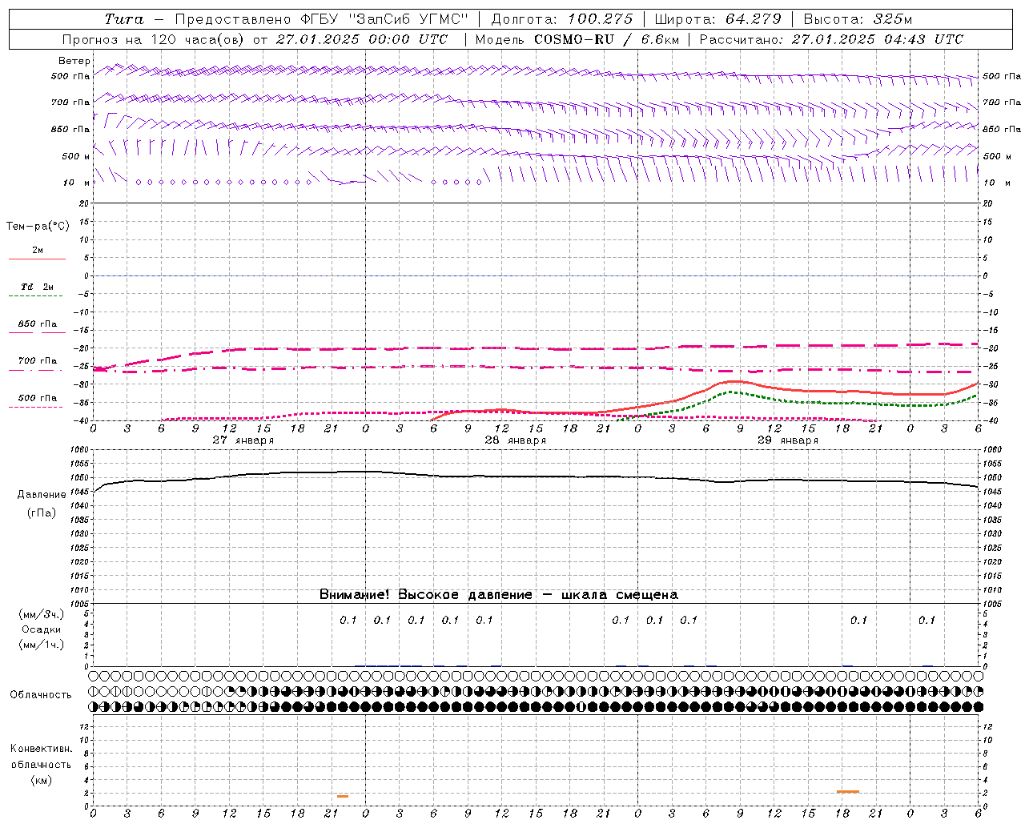Click the "Ветер" wind panel label
The height and width of the screenshot is (820, 1025).
(x=74, y=61)
